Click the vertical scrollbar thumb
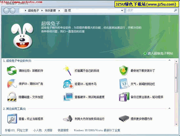Screen dimensions: 180x136 (x=176, y=78)
